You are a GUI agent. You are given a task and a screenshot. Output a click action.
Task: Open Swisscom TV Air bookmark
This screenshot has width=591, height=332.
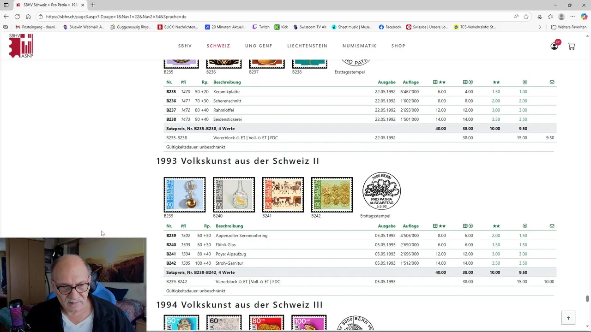tap(310, 27)
